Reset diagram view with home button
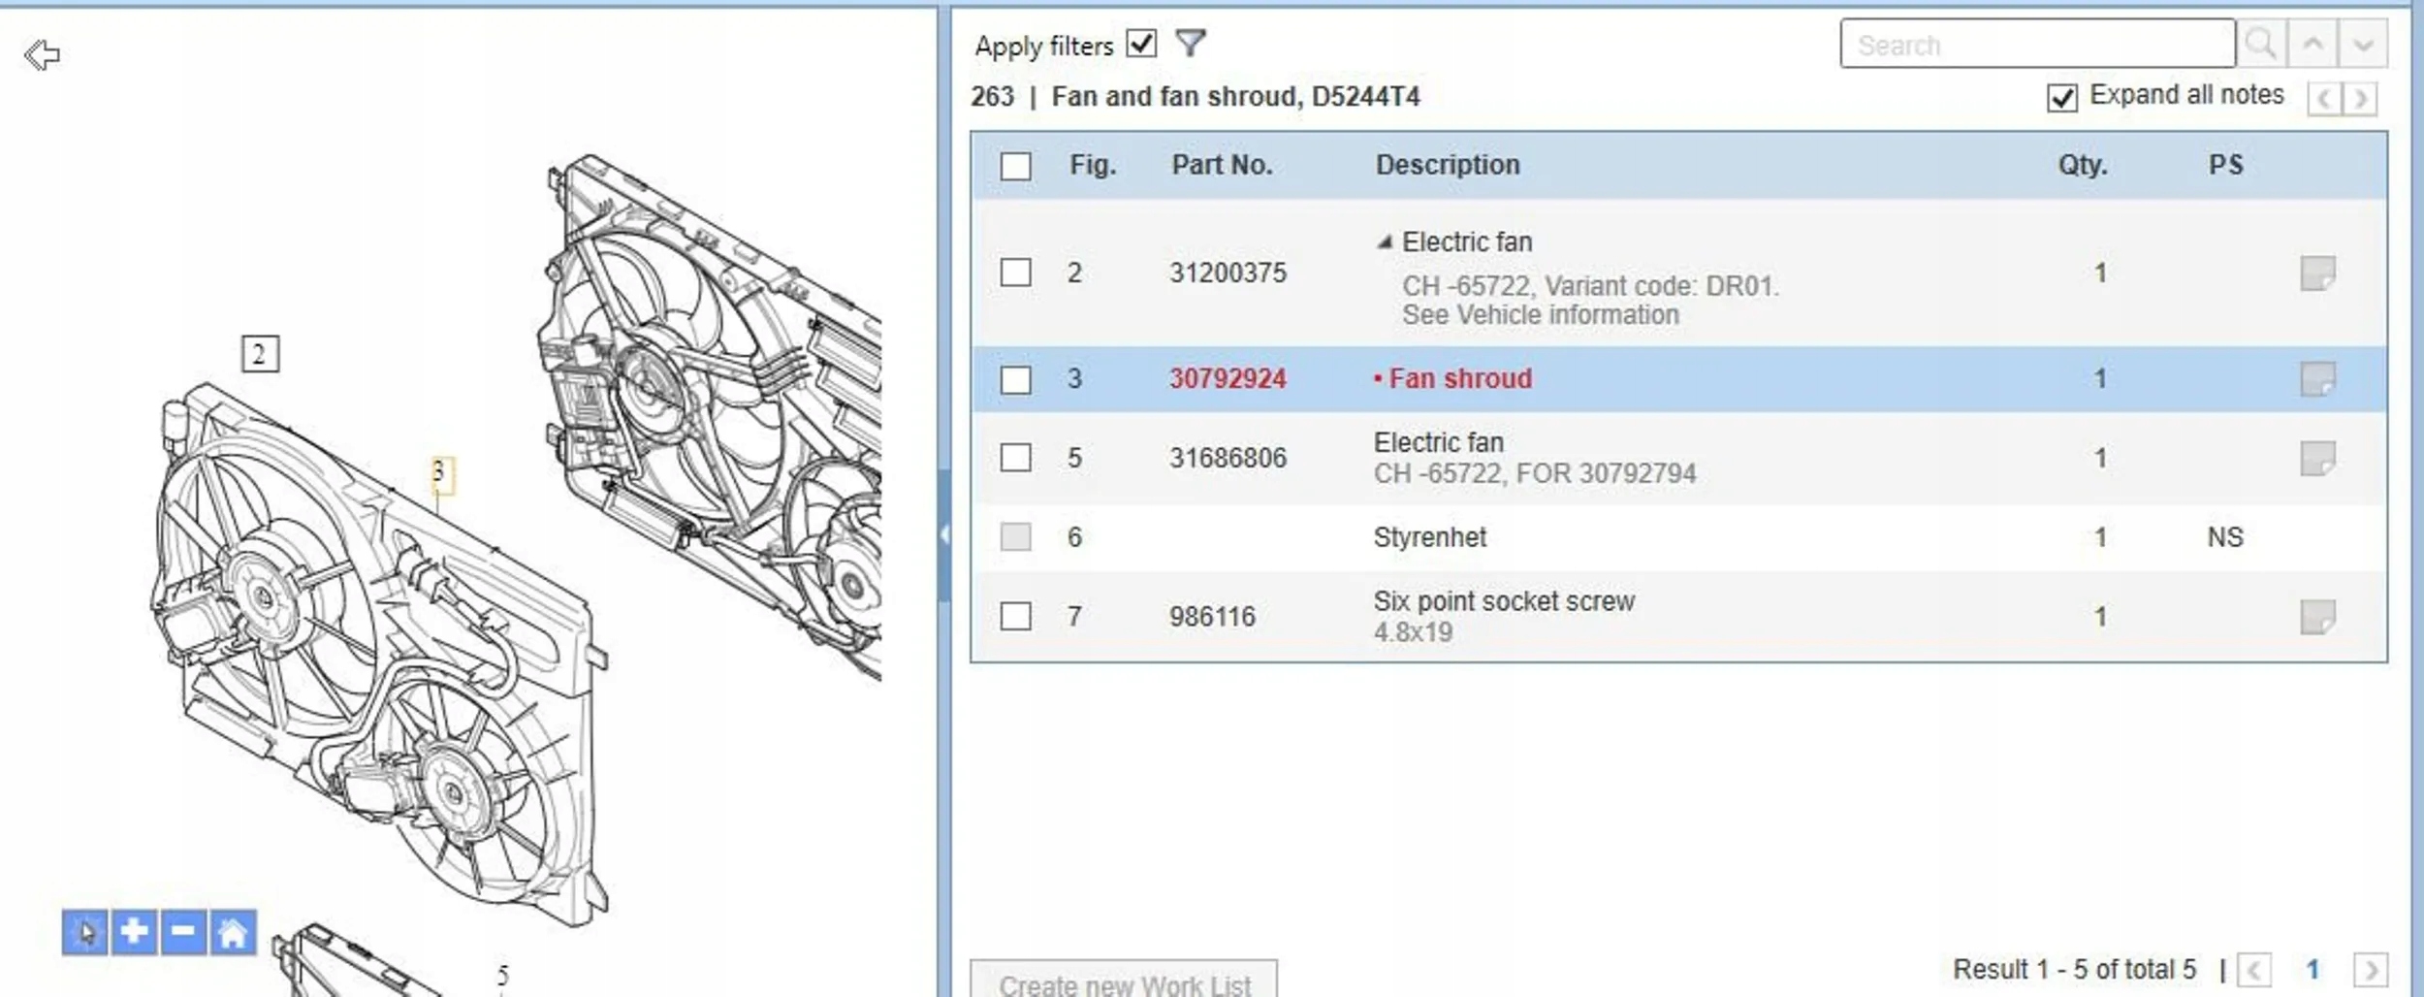This screenshot has height=997, width=2424. (x=233, y=932)
